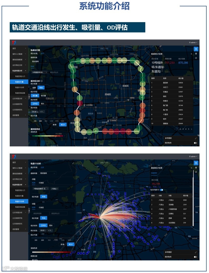The height and width of the screenshot is (273, 209).
Task: Open 轨道出行量 in the lower sidebar
Action: coord(19,196)
